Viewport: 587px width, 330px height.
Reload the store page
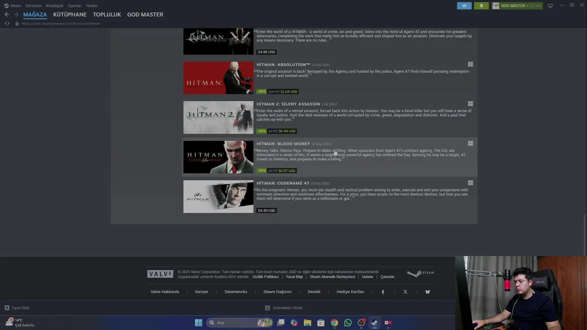click(x=7, y=23)
